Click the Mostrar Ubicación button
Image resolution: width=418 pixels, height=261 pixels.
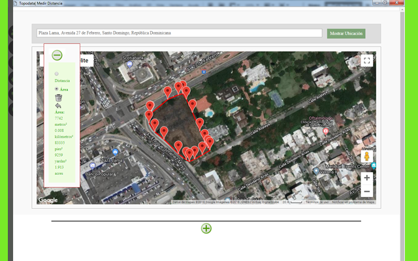[x=346, y=33]
